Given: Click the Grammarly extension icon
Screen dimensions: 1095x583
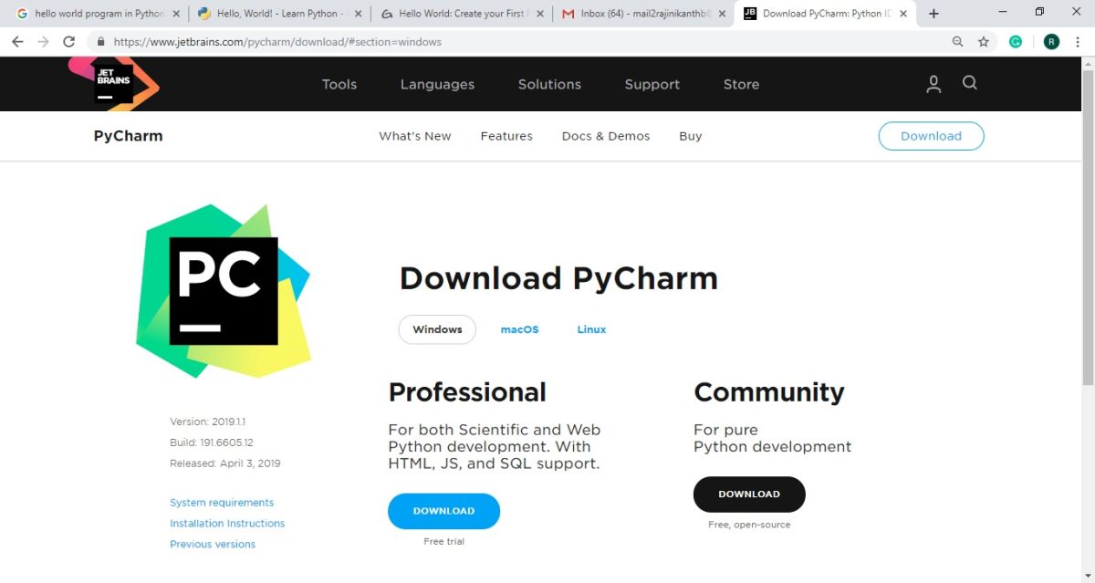Looking at the screenshot, I should click(x=1016, y=41).
